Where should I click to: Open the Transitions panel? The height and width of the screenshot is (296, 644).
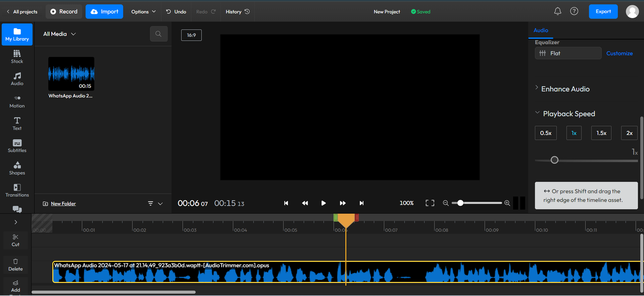click(17, 190)
